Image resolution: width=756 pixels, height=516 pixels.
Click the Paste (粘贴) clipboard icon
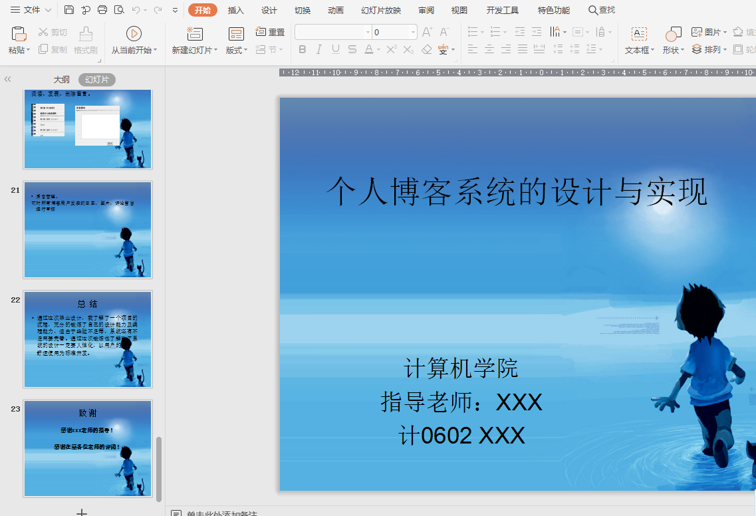tap(19, 34)
